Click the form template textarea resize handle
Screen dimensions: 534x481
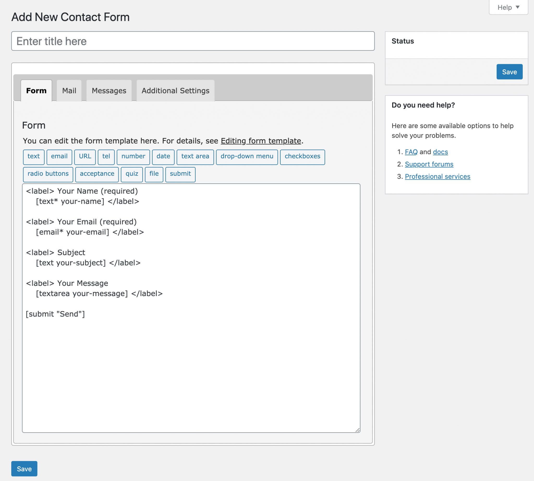coord(357,430)
